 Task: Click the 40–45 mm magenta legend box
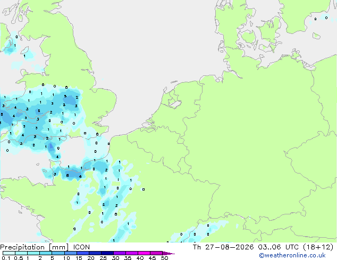coord(144,253)
